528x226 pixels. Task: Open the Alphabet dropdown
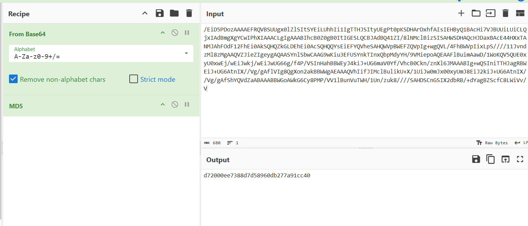(x=186, y=53)
